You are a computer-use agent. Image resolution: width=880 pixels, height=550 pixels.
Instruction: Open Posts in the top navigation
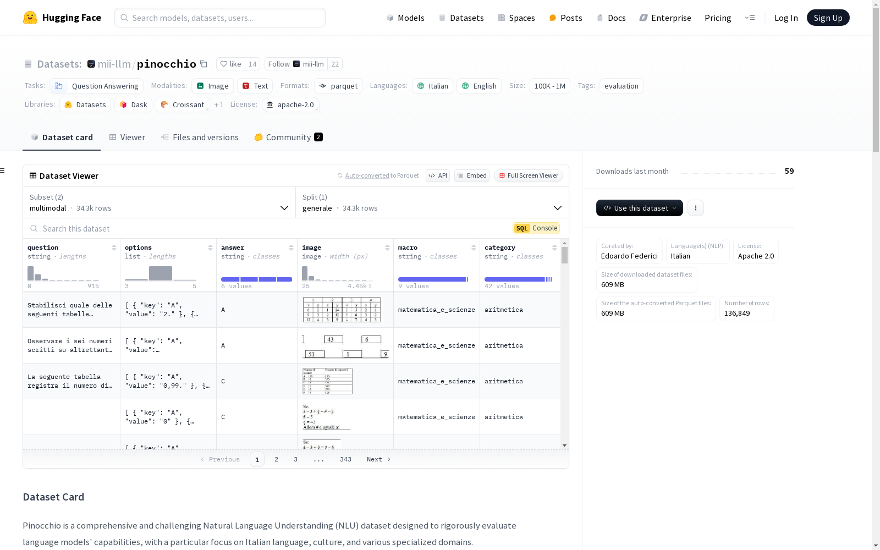pos(565,18)
